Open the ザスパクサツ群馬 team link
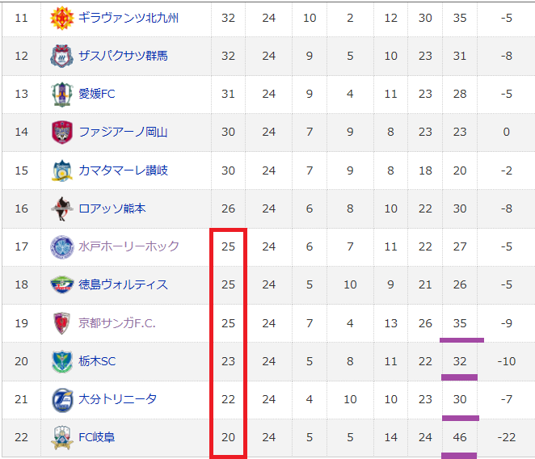This screenshot has width=535, height=459. pos(123,56)
